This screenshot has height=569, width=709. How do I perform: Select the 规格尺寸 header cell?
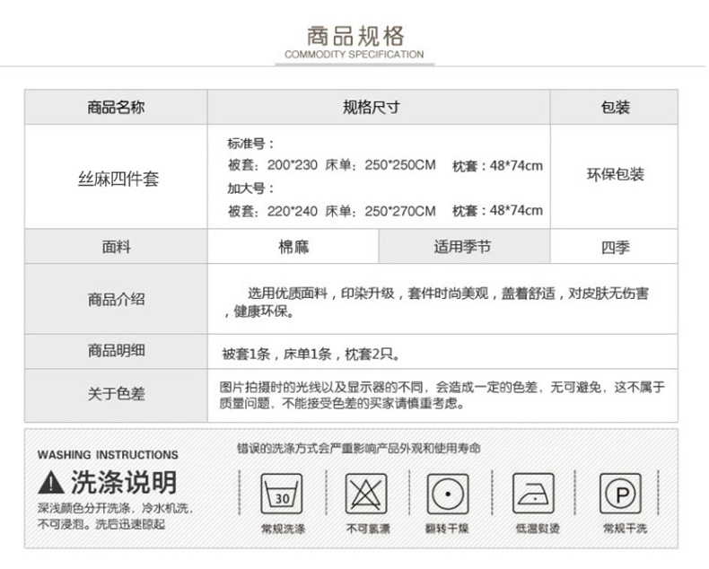[x=378, y=107]
